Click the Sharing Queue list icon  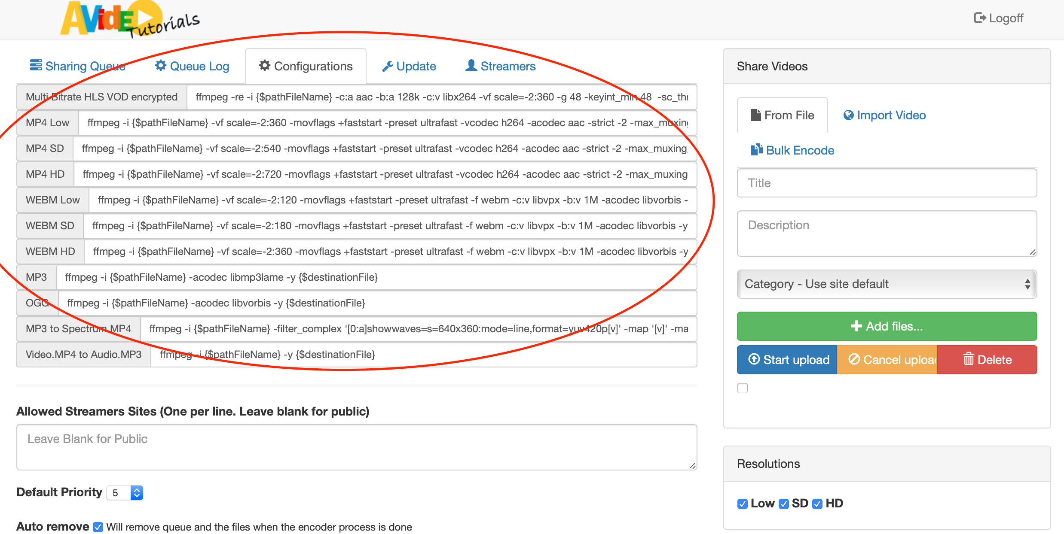click(x=36, y=65)
